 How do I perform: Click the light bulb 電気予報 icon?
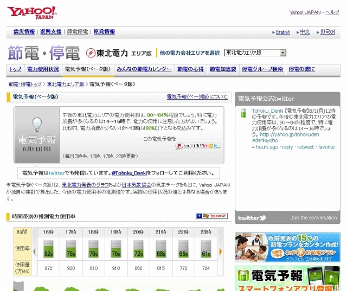click(x=37, y=124)
